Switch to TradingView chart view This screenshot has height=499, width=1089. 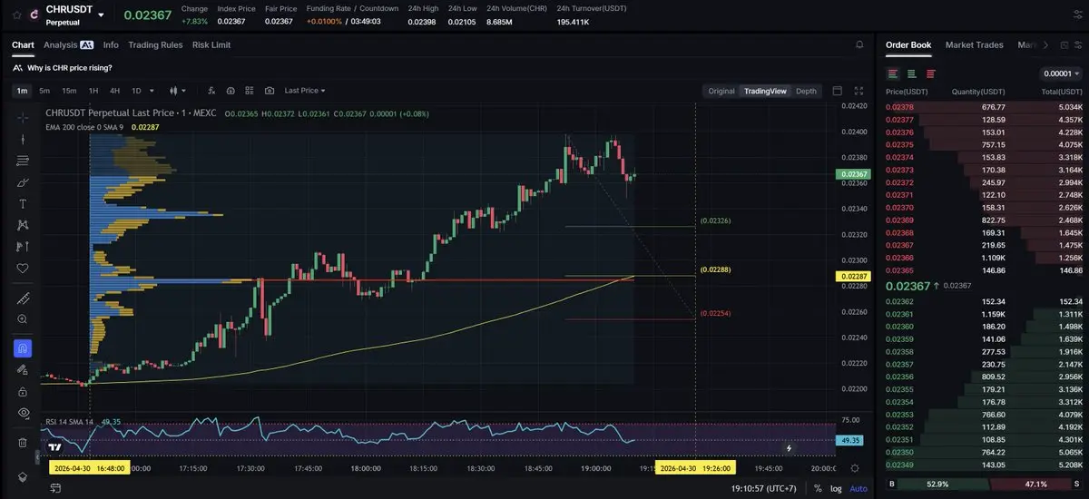(764, 91)
